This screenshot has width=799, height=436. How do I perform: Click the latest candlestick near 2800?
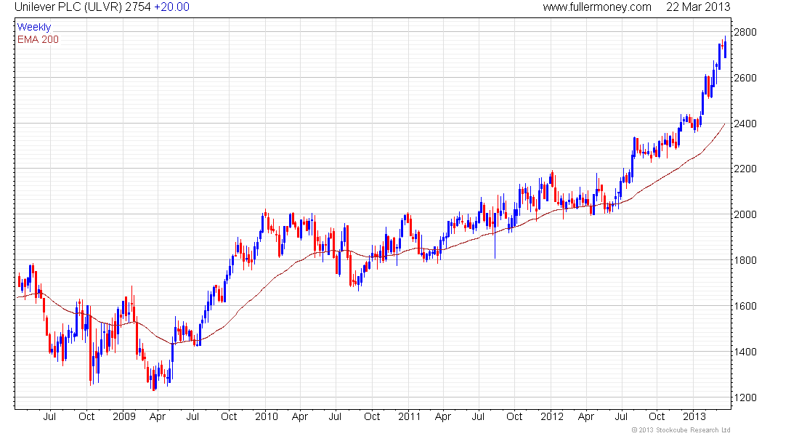[x=725, y=49]
